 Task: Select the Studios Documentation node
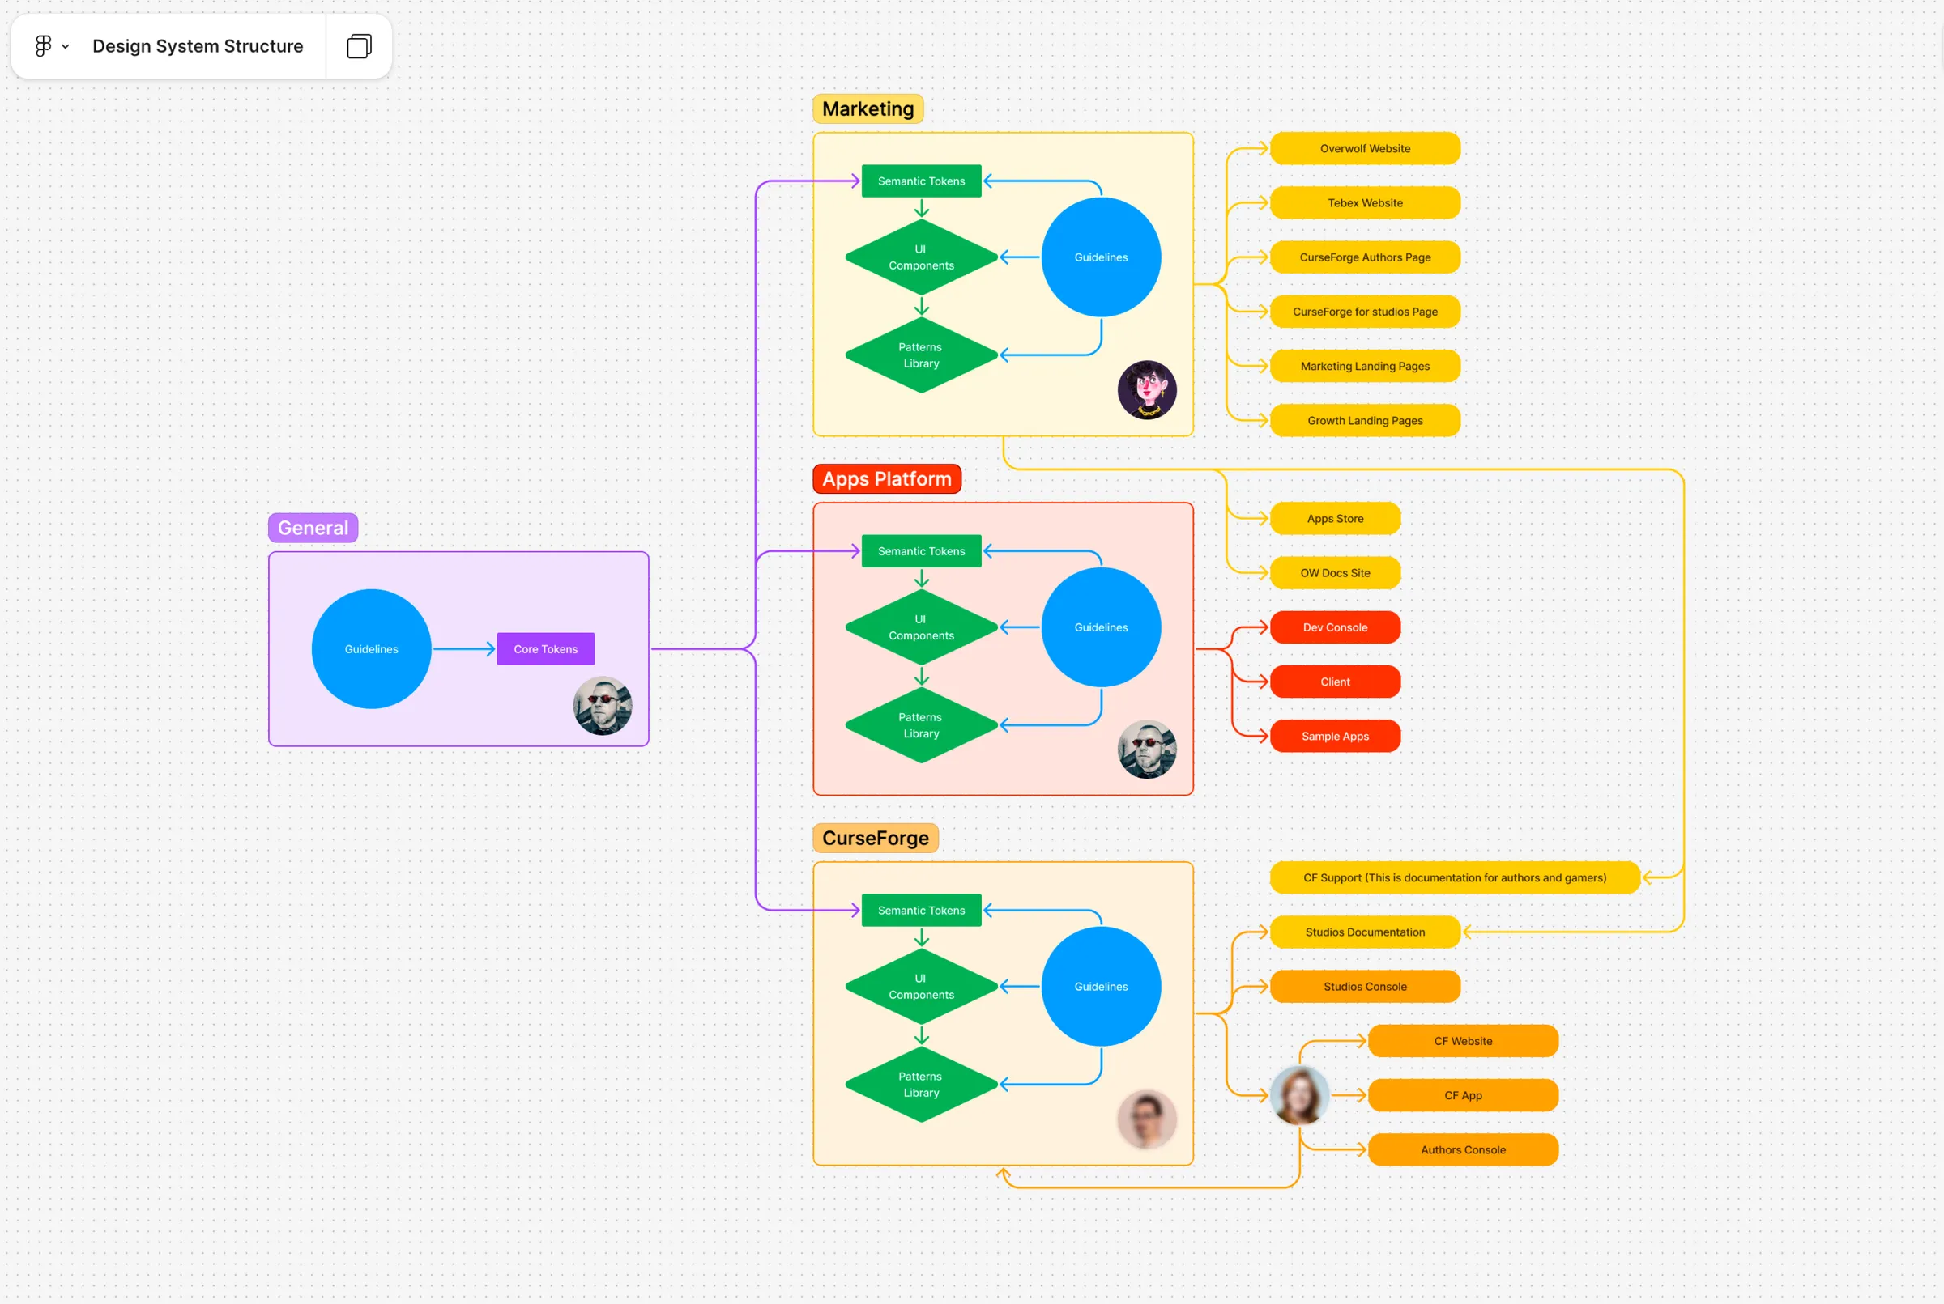1366,932
